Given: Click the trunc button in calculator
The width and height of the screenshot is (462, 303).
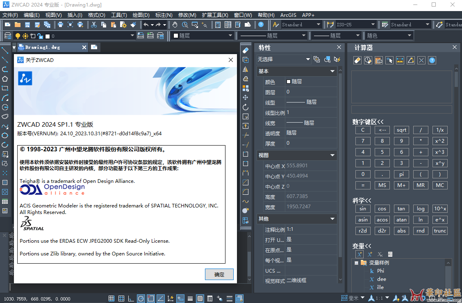Looking at the screenshot, I should pos(440,231).
